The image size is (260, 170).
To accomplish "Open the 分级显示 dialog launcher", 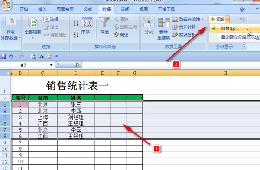I will tap(244, 45).
